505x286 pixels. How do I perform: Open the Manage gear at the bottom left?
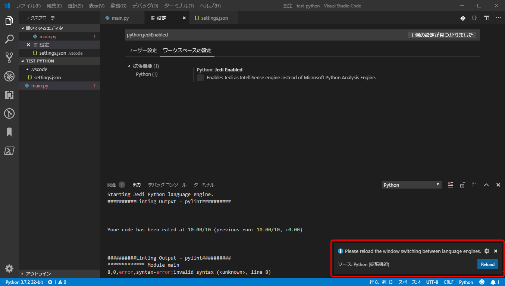click(x=9, y=268)
